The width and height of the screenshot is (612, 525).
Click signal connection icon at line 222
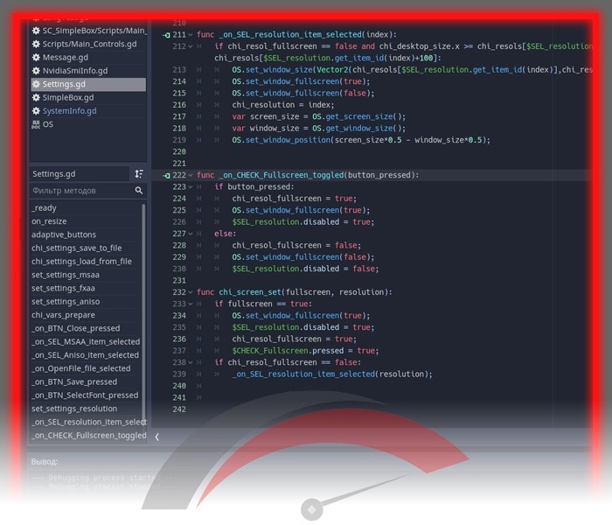pos(167,175)
